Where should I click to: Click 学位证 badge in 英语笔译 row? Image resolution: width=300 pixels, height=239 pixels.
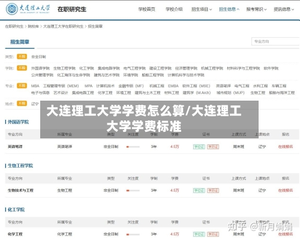click(199, 147)
